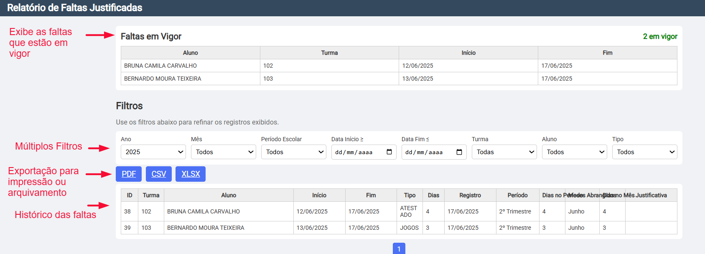Click the Aluno column header in history table
The width and height of the screenshot is (705, 254).
pyautogui.click(x=229, y=195)
